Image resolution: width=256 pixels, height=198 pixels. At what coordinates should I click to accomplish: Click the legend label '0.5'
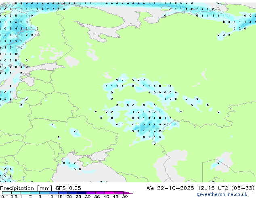coord(14,196)
